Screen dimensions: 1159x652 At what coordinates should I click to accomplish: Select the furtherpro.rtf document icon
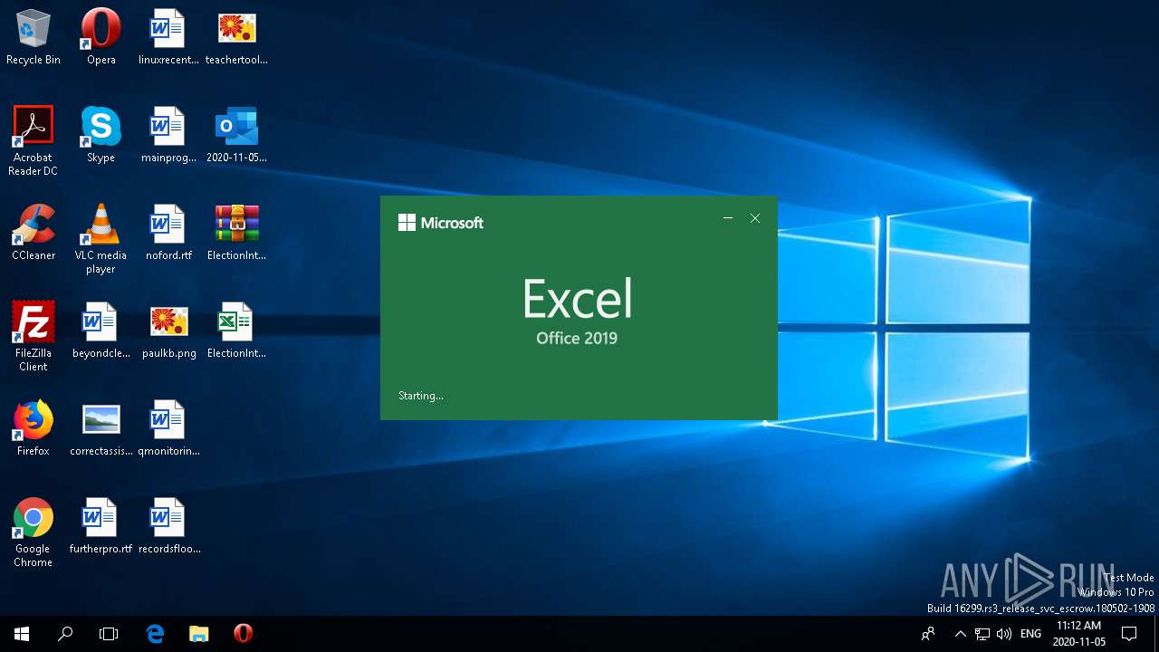[x=101, y=526]
